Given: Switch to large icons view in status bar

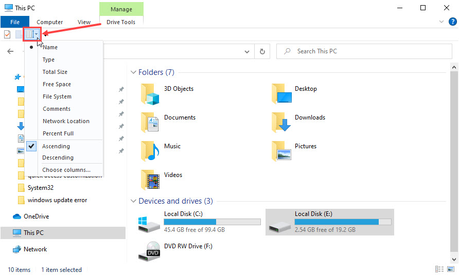Looking at the screenshot, I should (451, 269).
